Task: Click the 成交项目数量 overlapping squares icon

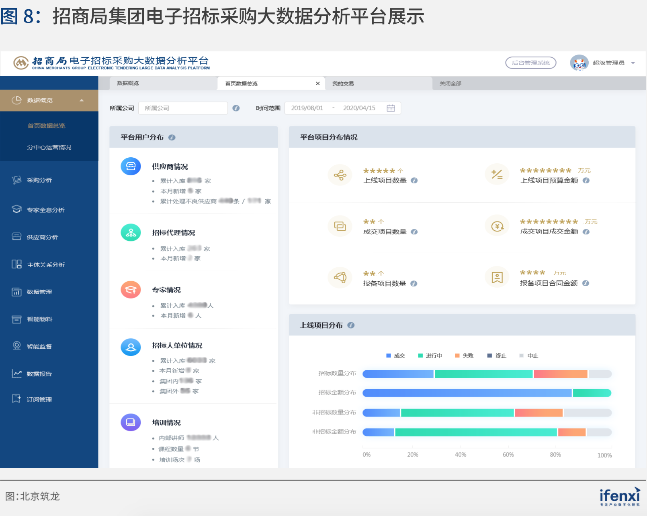Action: pos(340,226)
